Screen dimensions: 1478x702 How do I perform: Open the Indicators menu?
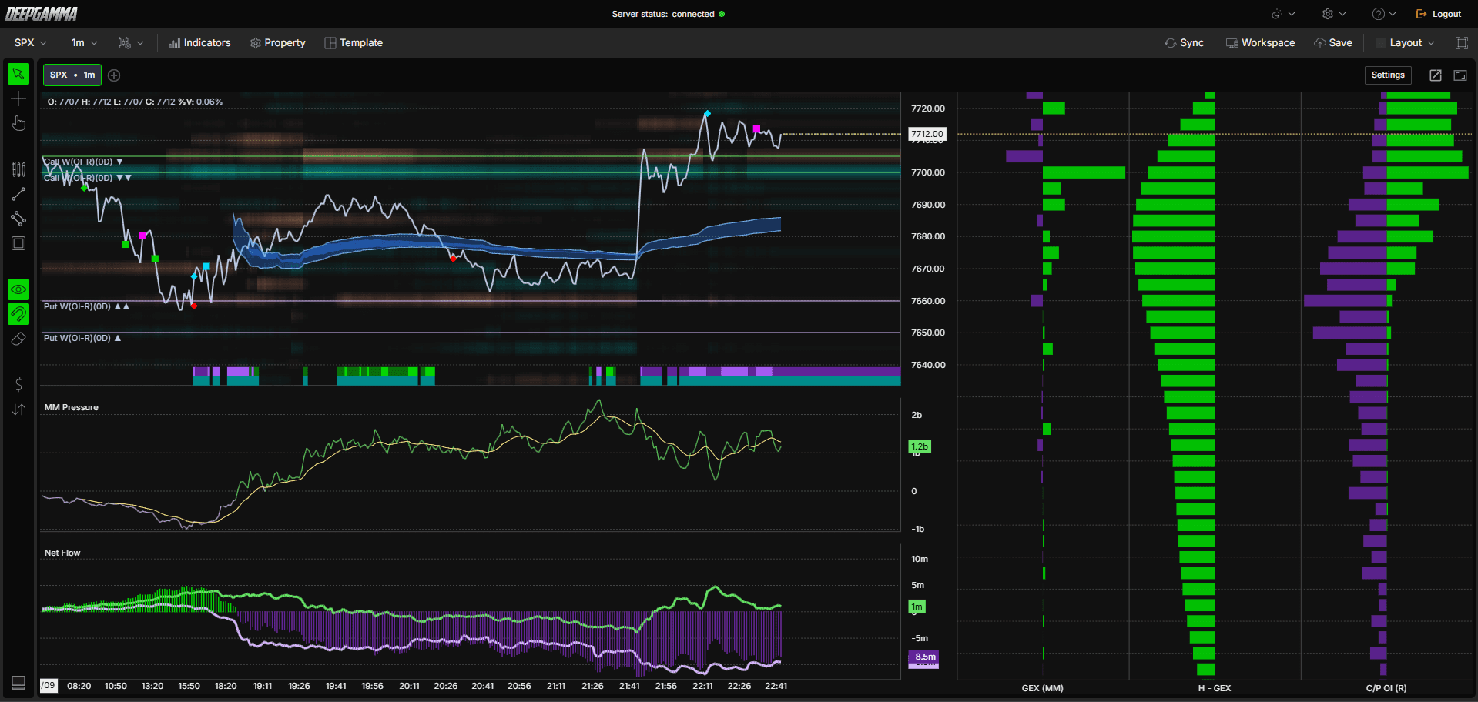pyautogui.click(x=199, y=43)
